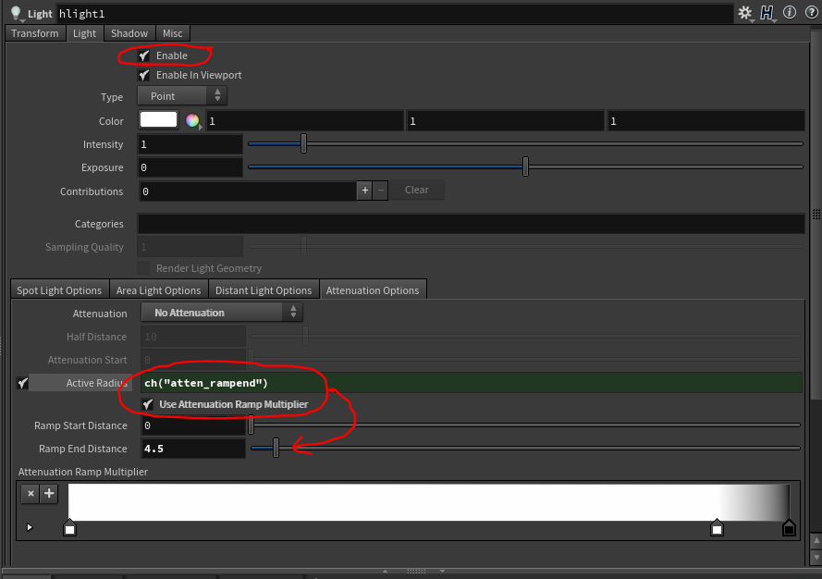Toggle the Enable checkbox
Viewport: 822px width, 579px height.
pyautogui.click(x=144, y=55)
